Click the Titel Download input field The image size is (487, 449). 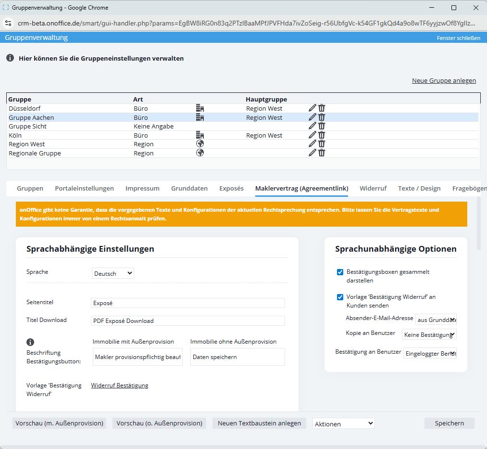(188, 321)
